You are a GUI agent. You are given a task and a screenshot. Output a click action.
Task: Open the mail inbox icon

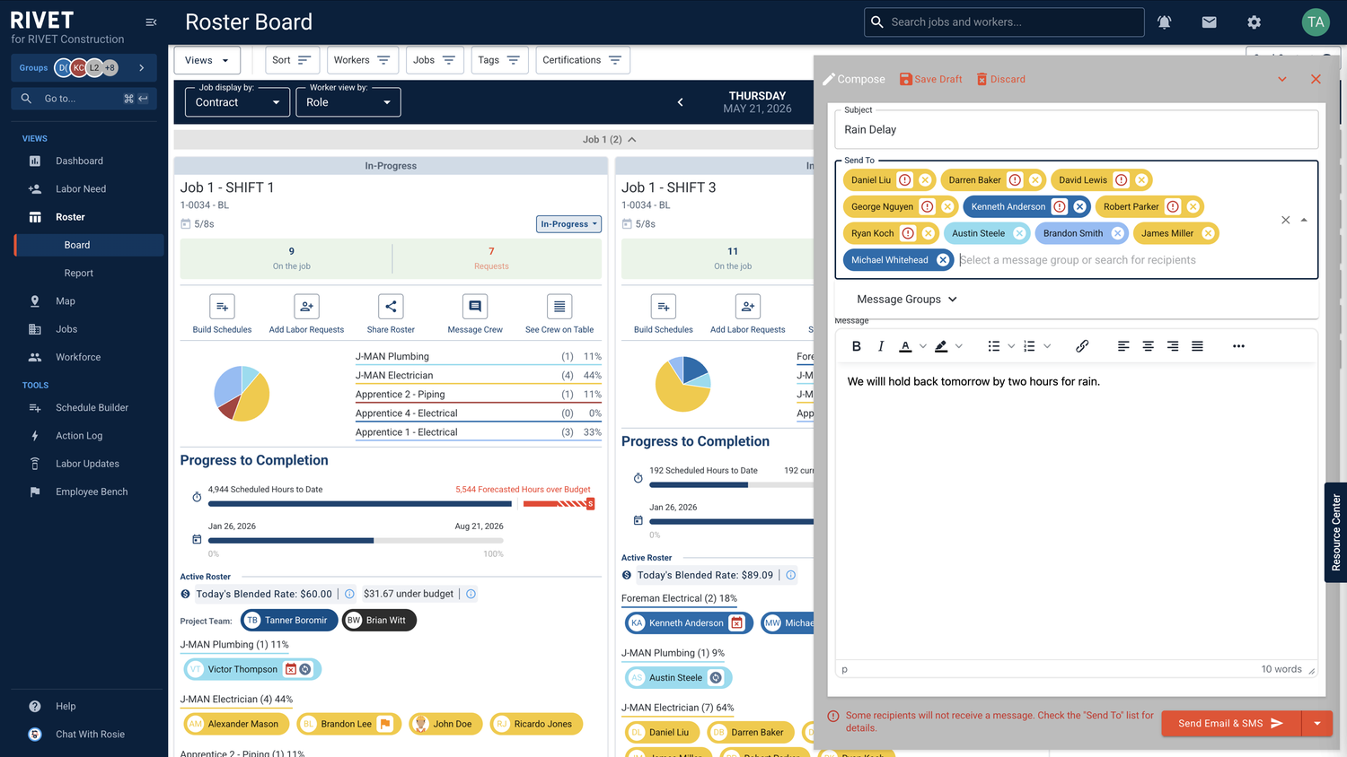coord(1210,22)
